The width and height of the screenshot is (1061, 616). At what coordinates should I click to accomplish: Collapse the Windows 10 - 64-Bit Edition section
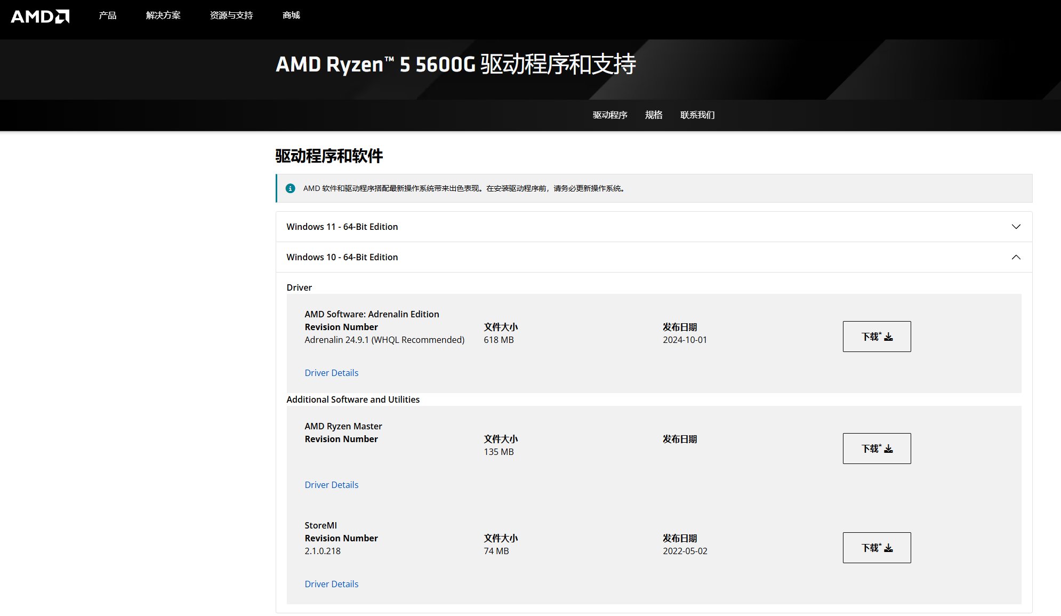pyautogui.click(x=654, y=257)
